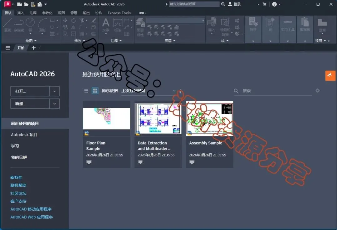
Task: Select the Move tool in Modify panel
Action: click(x=65, y=20)
